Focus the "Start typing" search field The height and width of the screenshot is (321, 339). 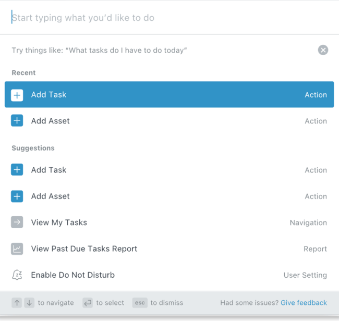pos(169,17)
